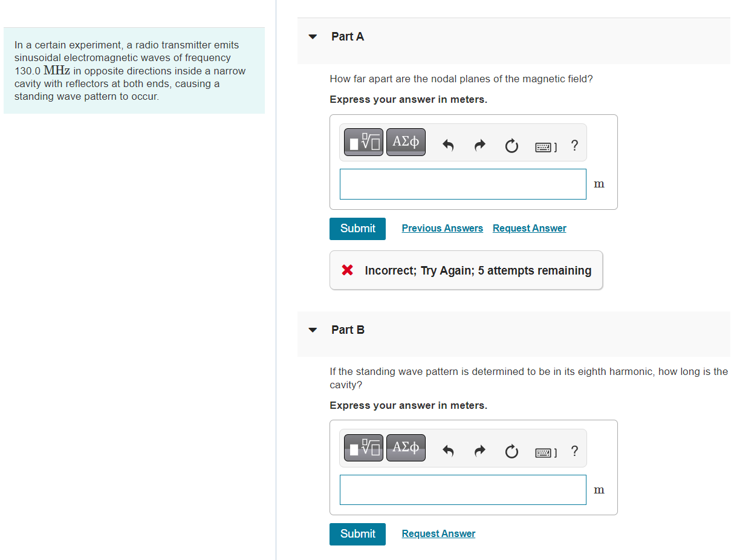Submit the Part A answer
734x560 pixels.
click(x=357, y=229)
